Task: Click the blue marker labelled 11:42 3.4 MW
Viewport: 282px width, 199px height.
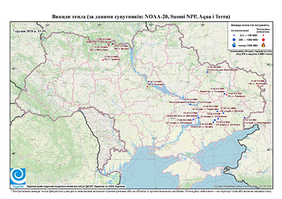Action: click(245, 117)
